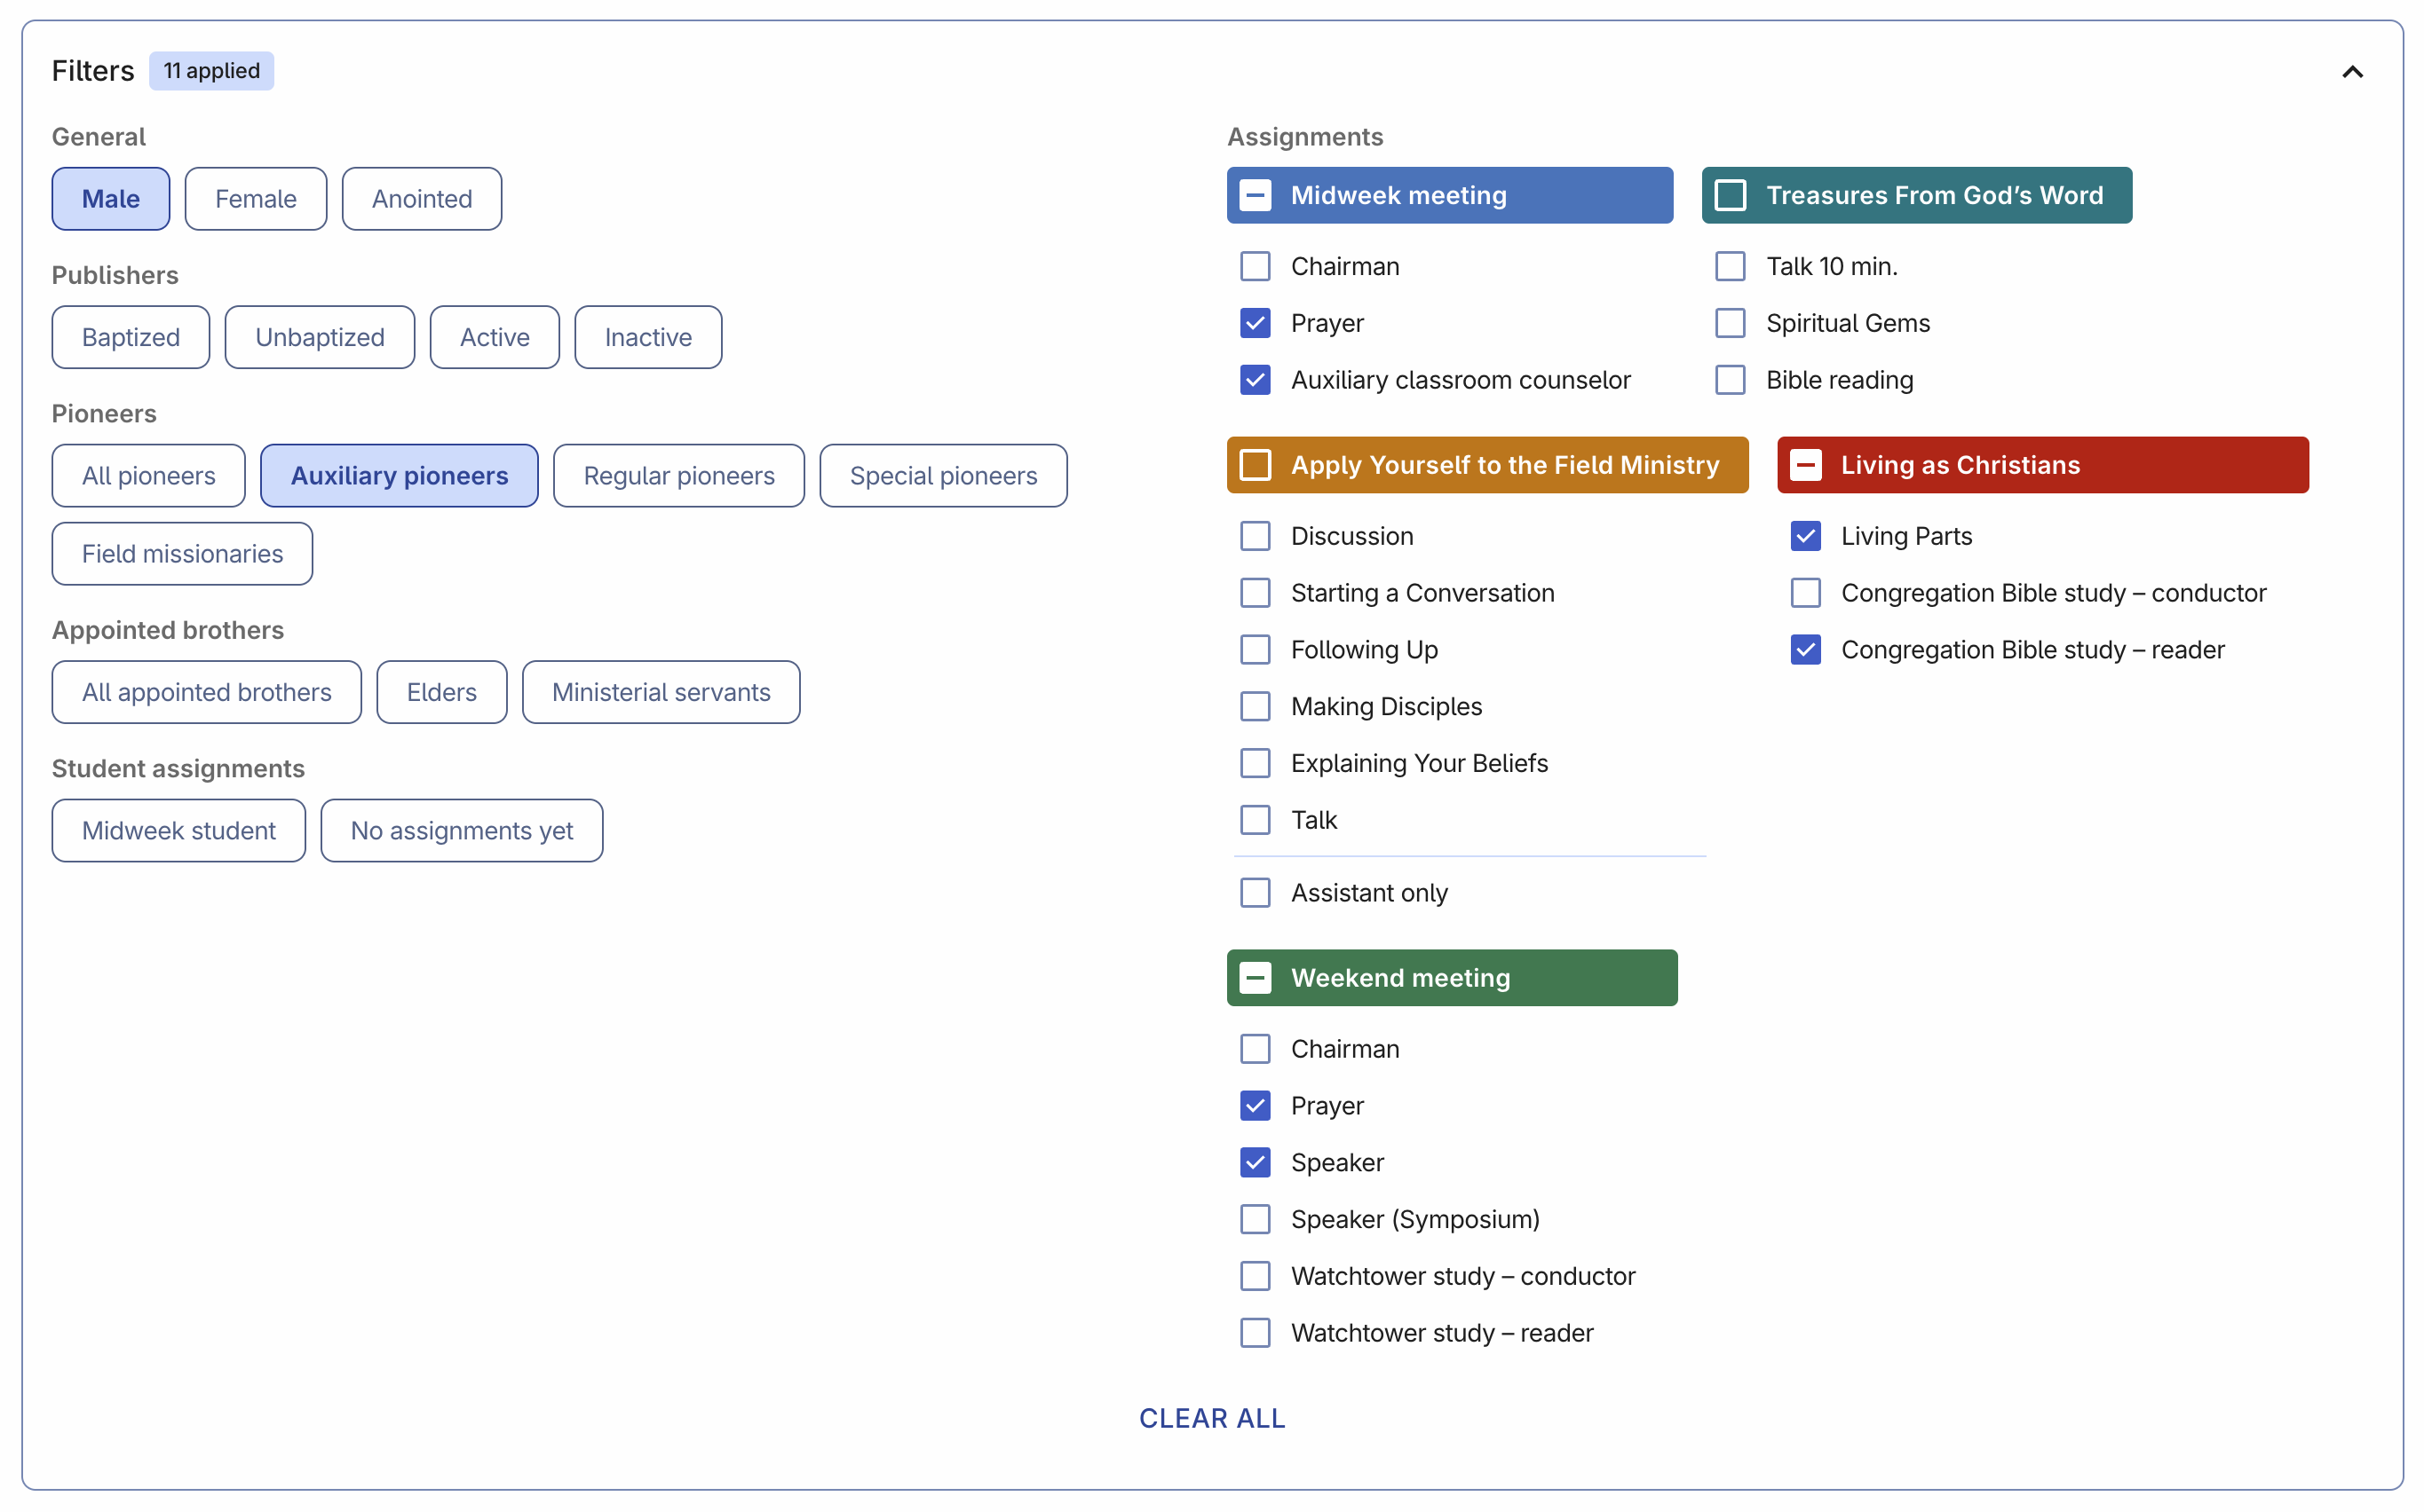Toggle the Weekend meeting group checkbox
The width and height of the screenshot is (2424, 1512).
tap(1255, 978)
